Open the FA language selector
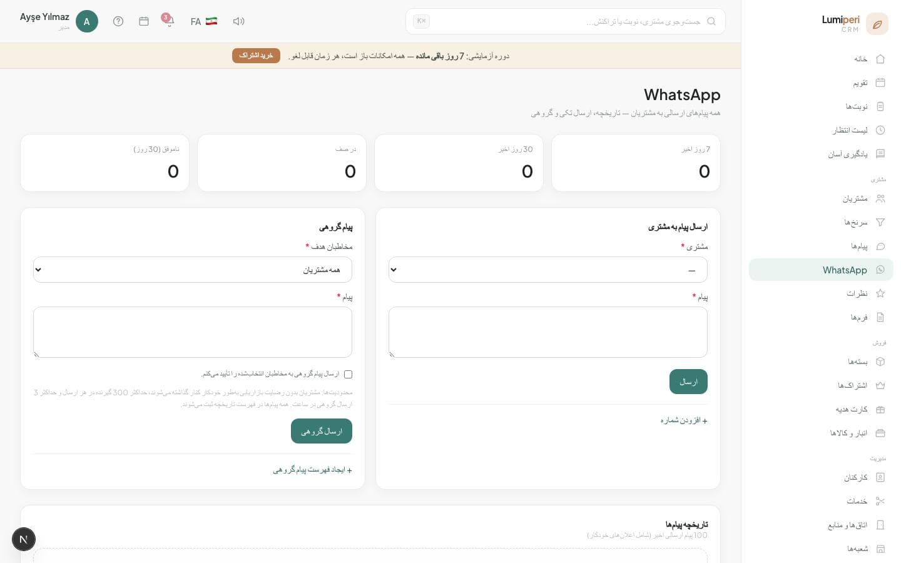 click(x=204, y=21)
